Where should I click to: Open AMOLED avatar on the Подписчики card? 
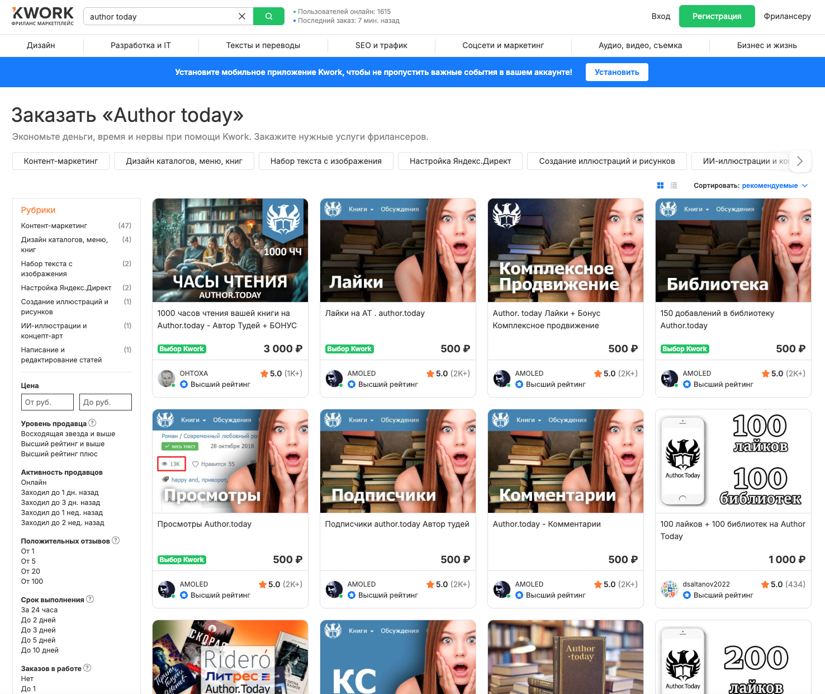(334, 589)
